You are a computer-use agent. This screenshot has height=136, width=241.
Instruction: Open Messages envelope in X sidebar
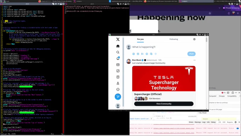tap(118, 65)
